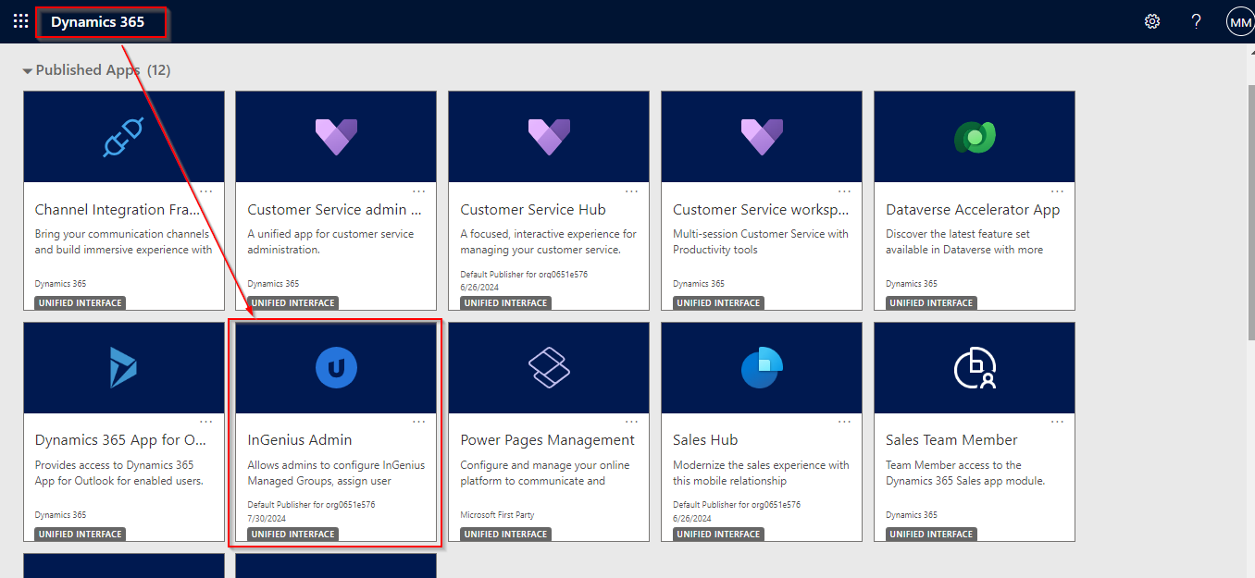Click the InGenius Admin app icon
The image size is (1255, 578).
336,368
